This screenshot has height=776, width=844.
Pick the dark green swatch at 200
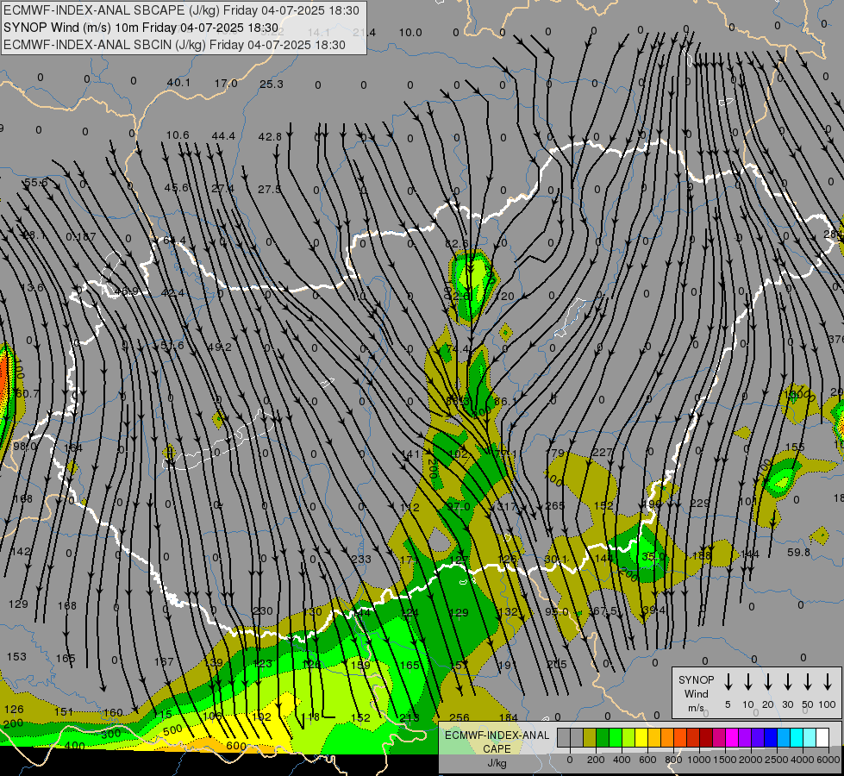603,738
